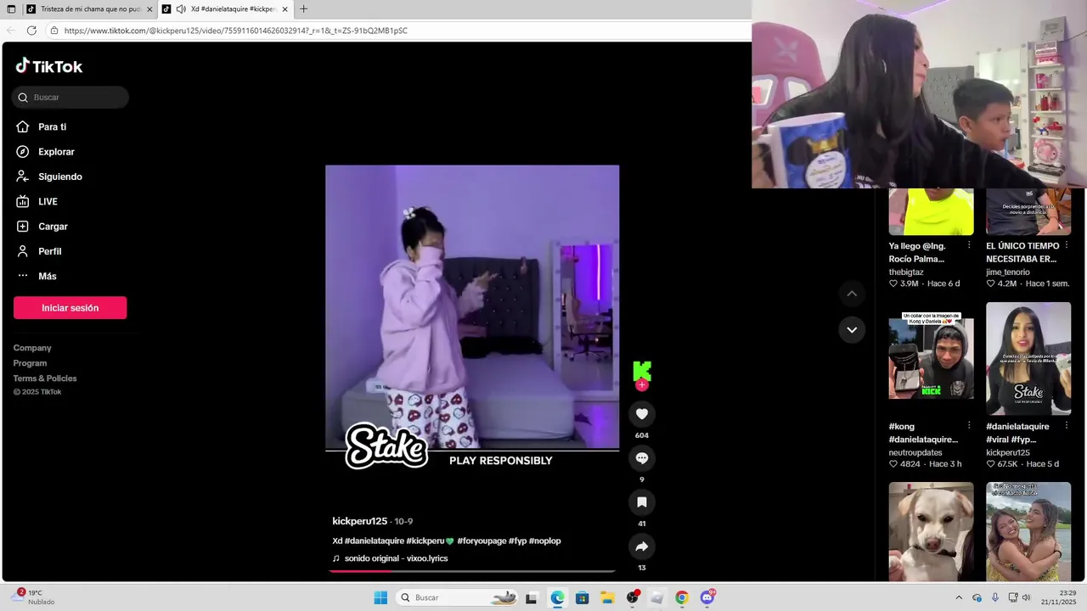Reload the page with refresh icon
Image resolution: width=1087 pixels, height=611 pixels.
pyautogui.click(x=31, y=31)
